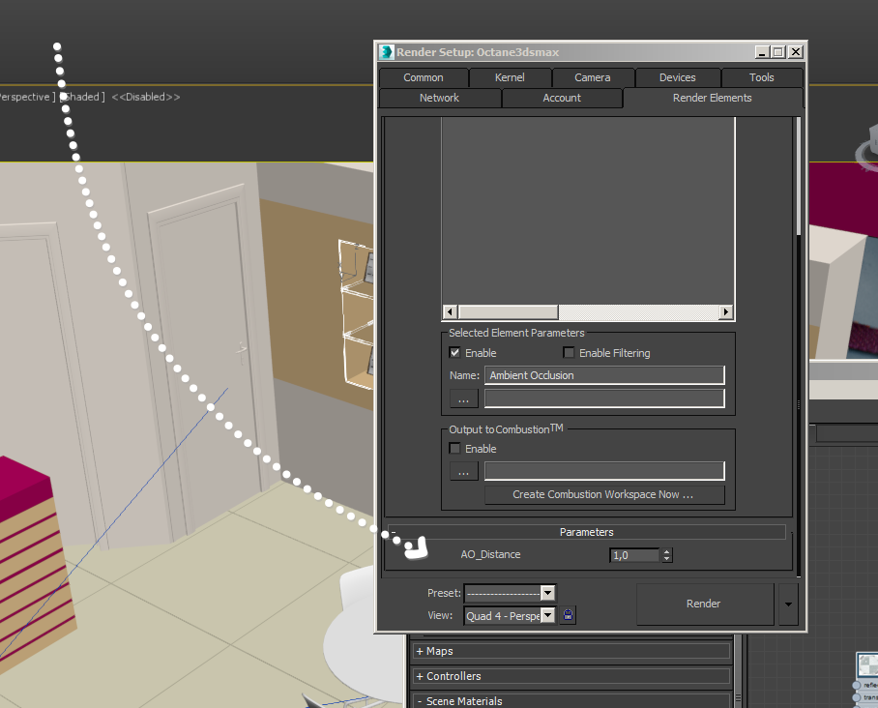
Task: Open the Account tab
Action: click(x=562, y=98)
